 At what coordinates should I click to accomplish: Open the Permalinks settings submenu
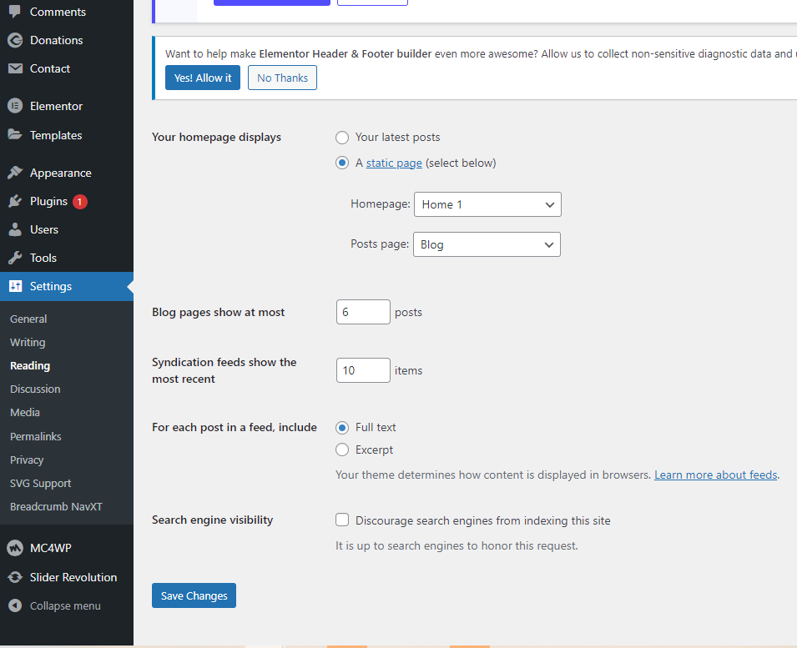tap(36, 436)
